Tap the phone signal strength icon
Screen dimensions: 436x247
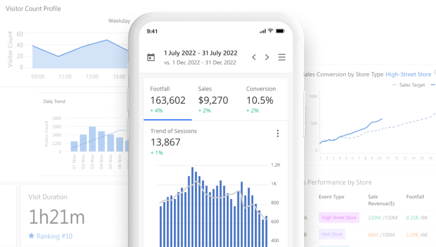click(263, 31)
